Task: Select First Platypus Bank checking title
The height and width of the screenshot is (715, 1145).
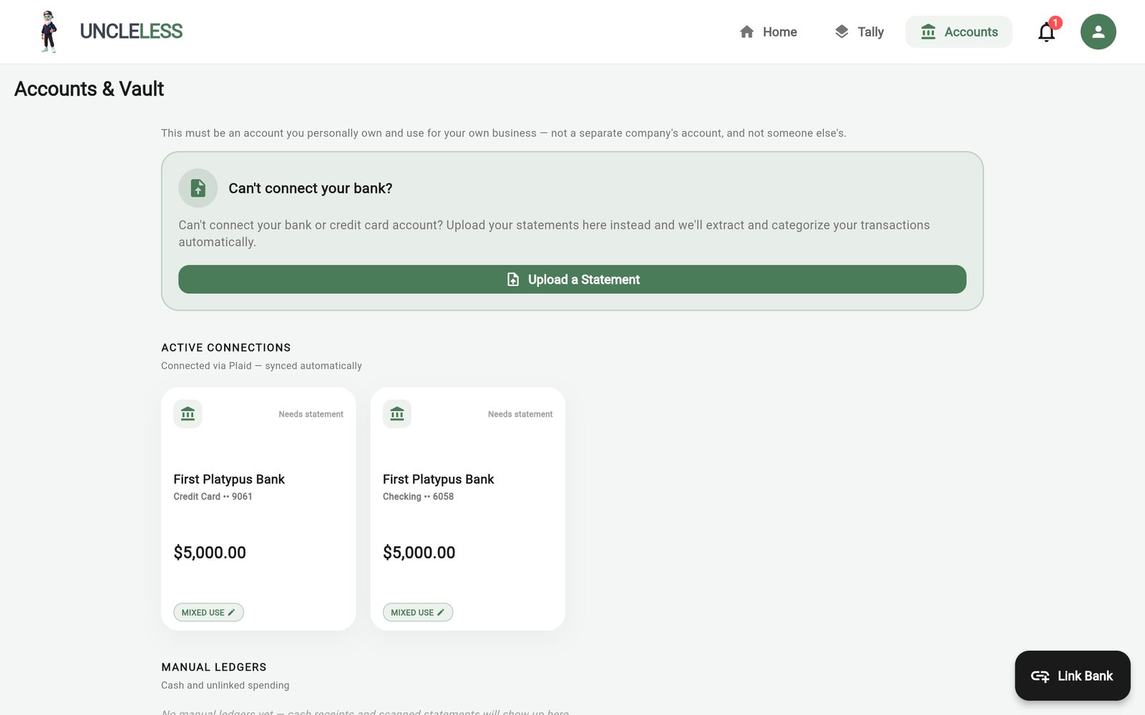Action: tap(439, 479)
